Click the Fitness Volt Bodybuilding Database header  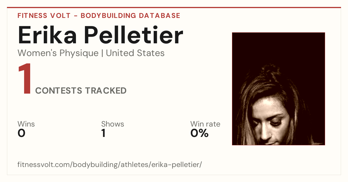99,16
